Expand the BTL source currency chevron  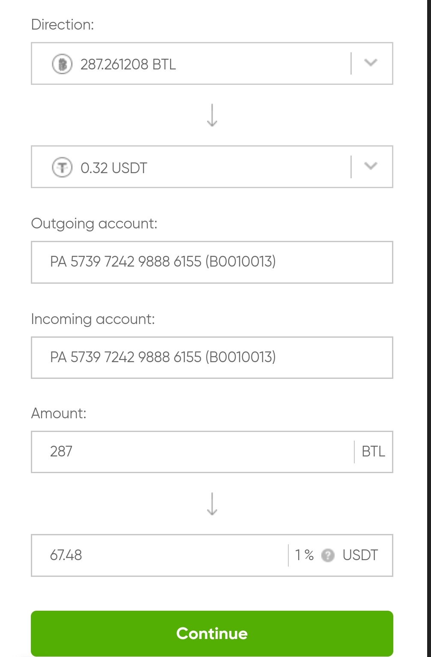[371, 63]
